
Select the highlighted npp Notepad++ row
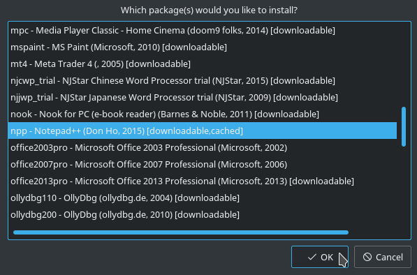[x=203, y=131]
